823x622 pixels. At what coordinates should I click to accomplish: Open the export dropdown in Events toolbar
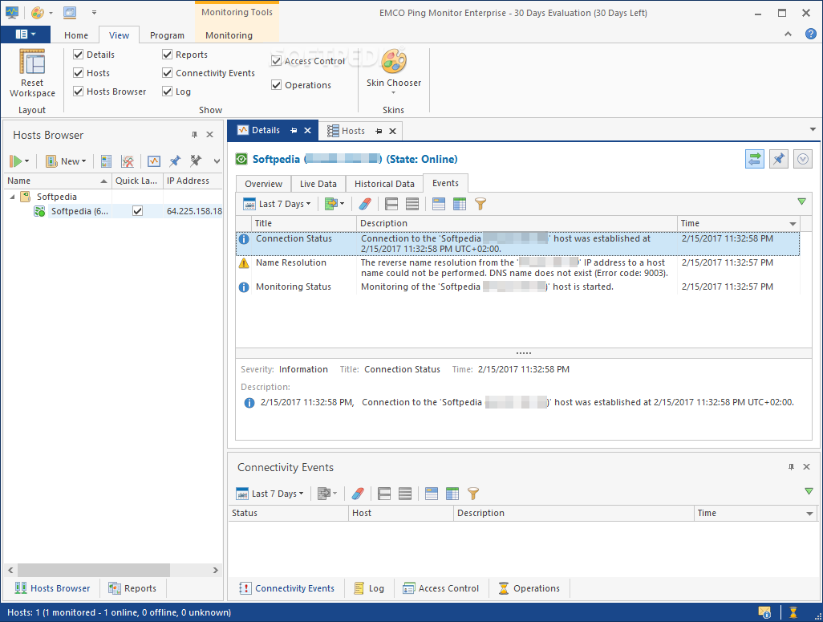point(334,204)
